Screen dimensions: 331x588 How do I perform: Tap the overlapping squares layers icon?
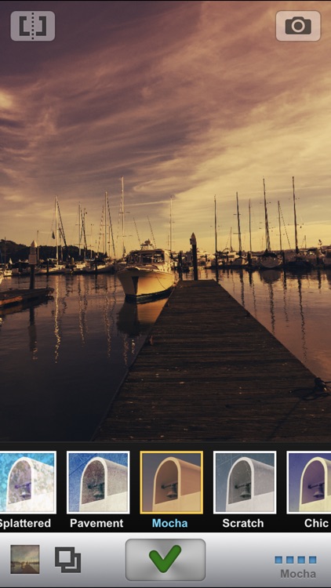pyautogui.click(x=68, y=560)
